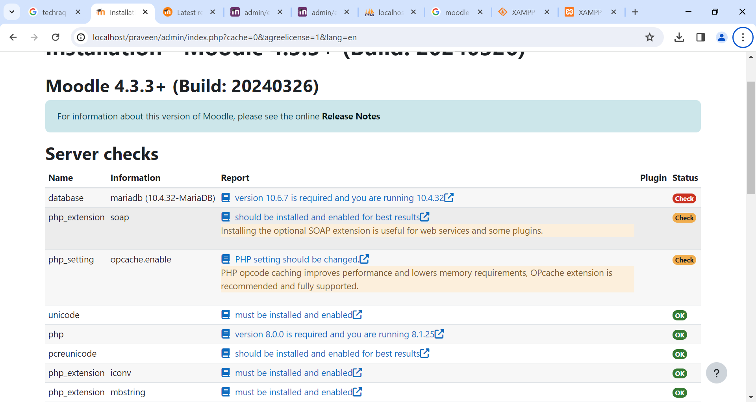Viewport: 756px width, 402px height.
Task: Click the Status column header
Action: pos(685,178)
